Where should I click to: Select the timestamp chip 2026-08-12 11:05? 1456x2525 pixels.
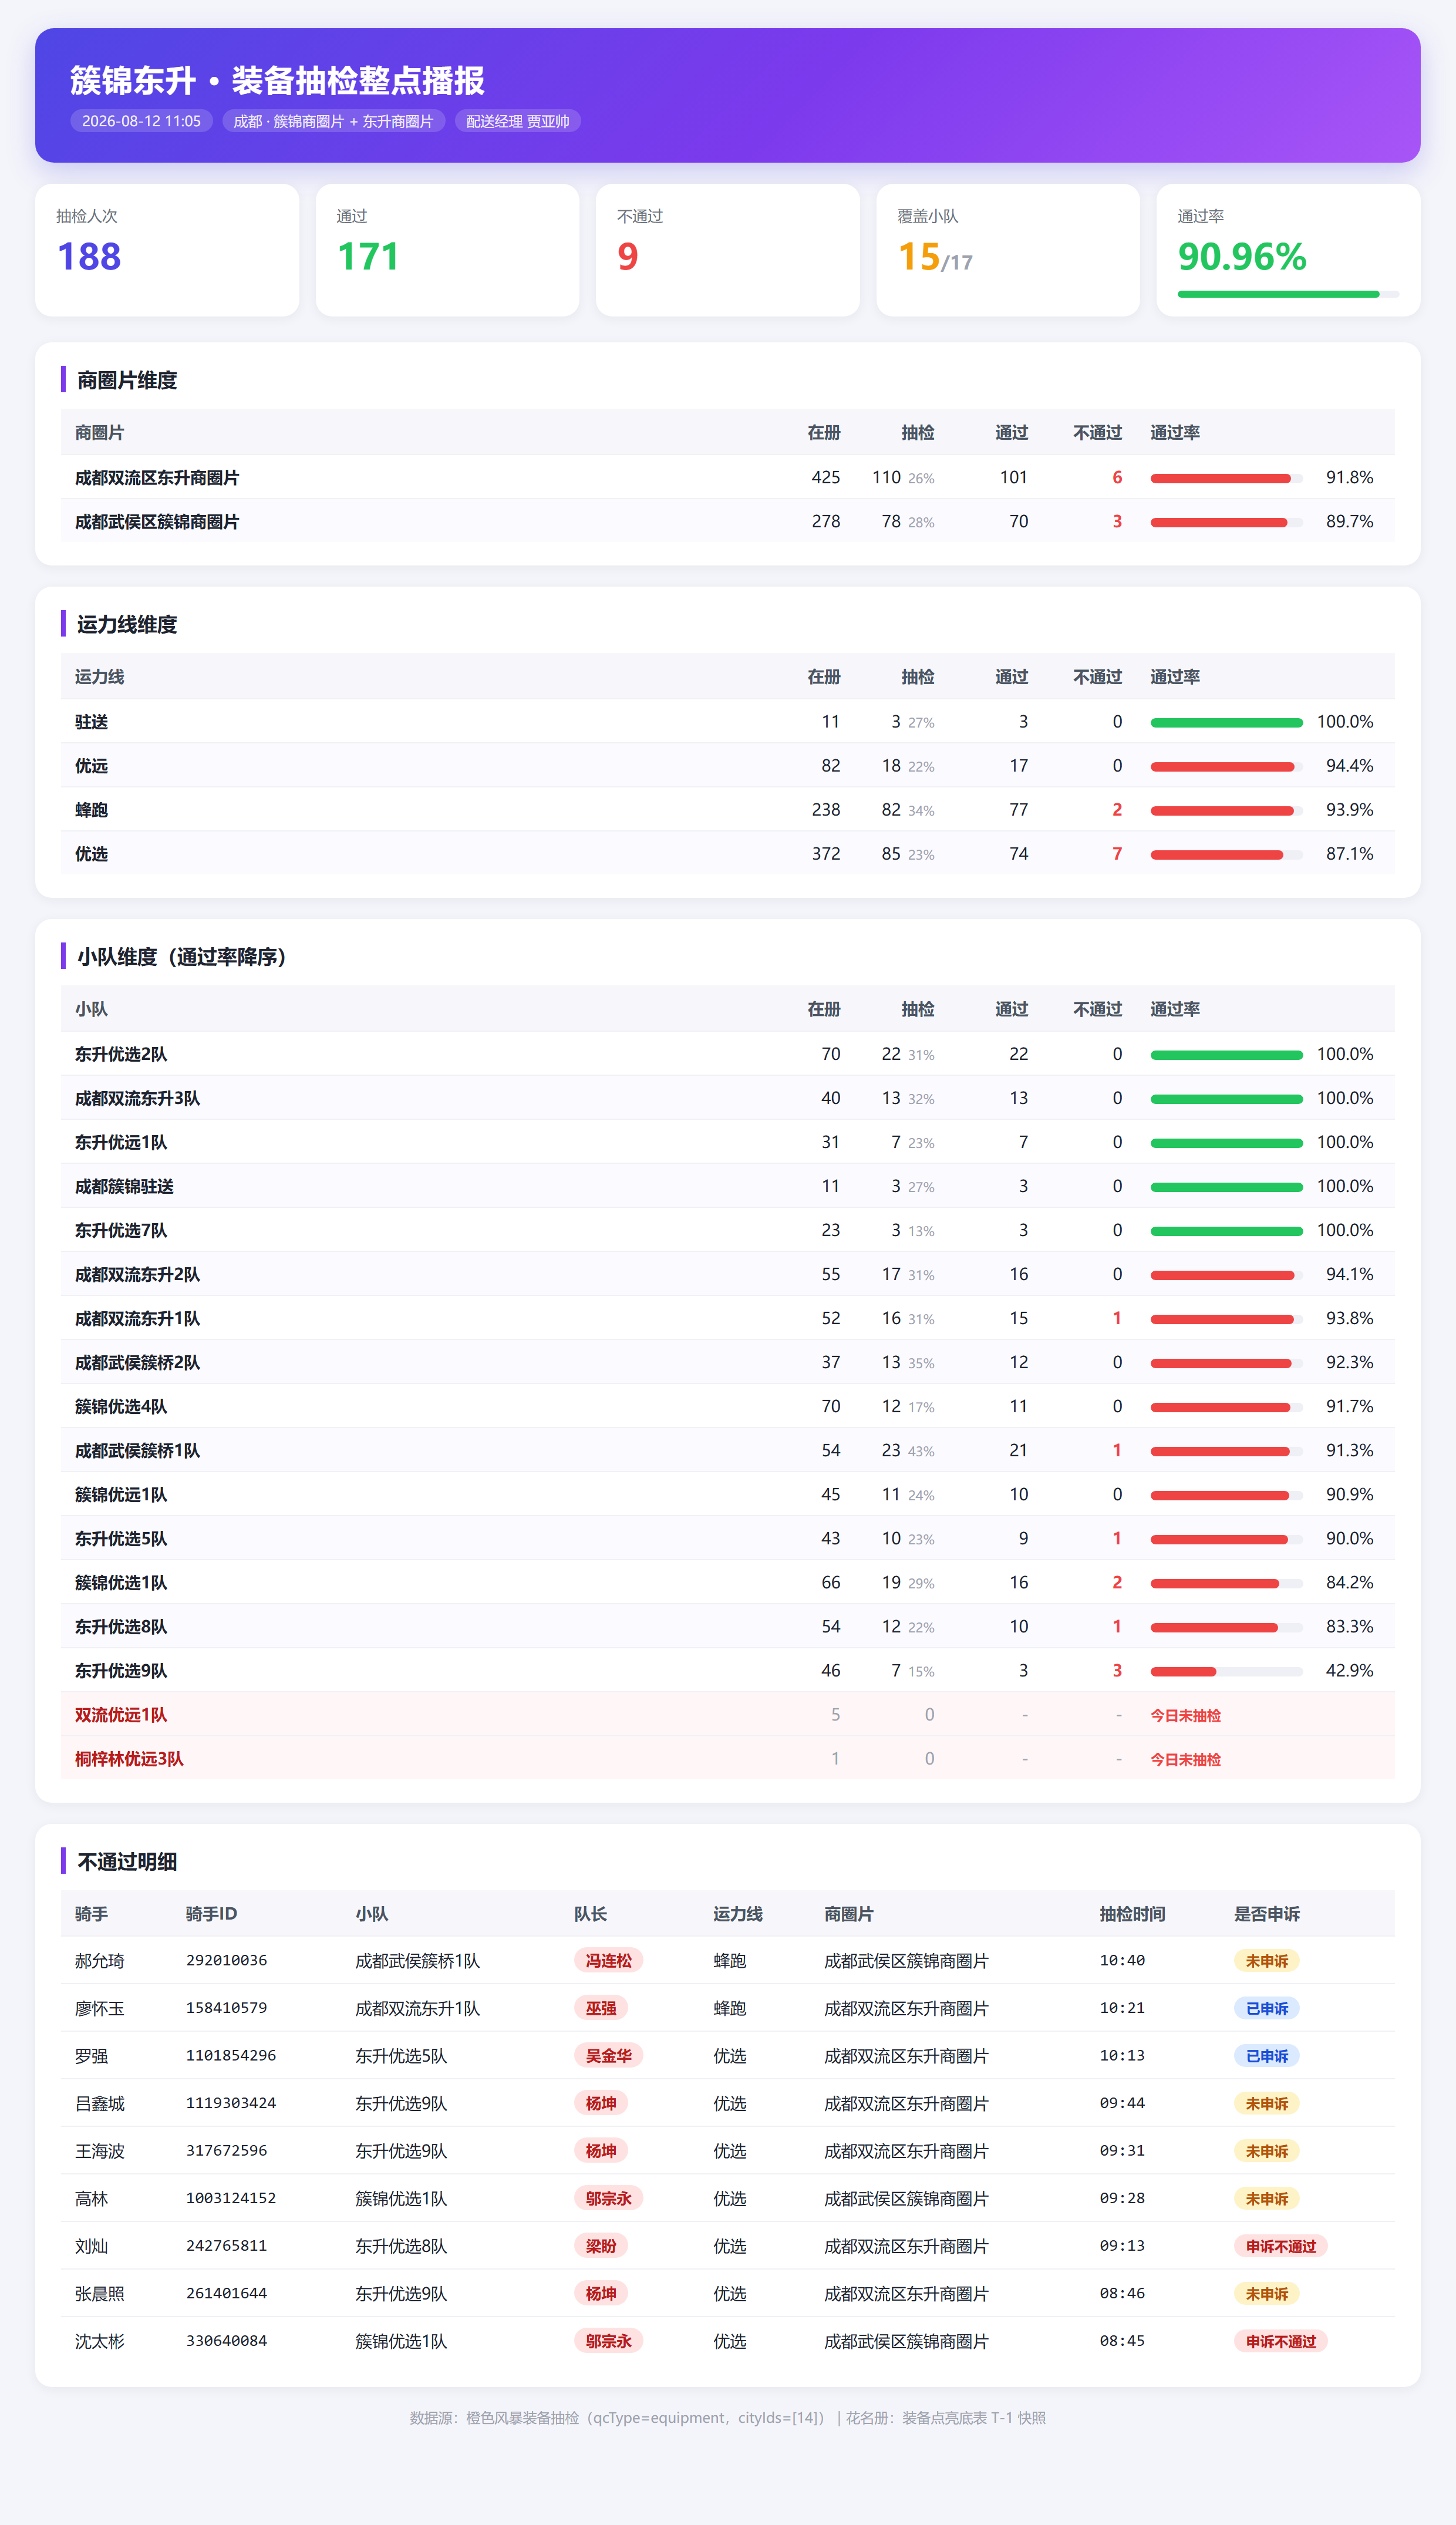(x=141, y=121)
